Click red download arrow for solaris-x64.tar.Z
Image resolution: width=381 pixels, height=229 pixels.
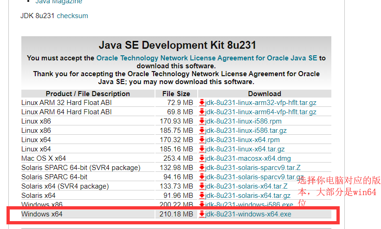pos(202,186)
